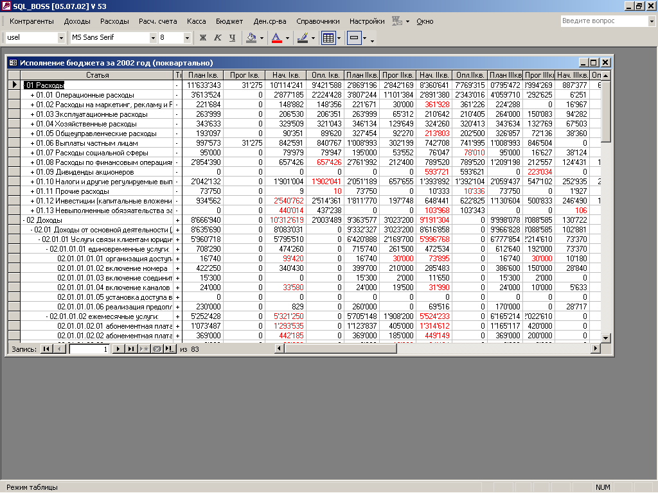Click the red font color icon
This screenshot has width=658, height=493.
point(276,38)
